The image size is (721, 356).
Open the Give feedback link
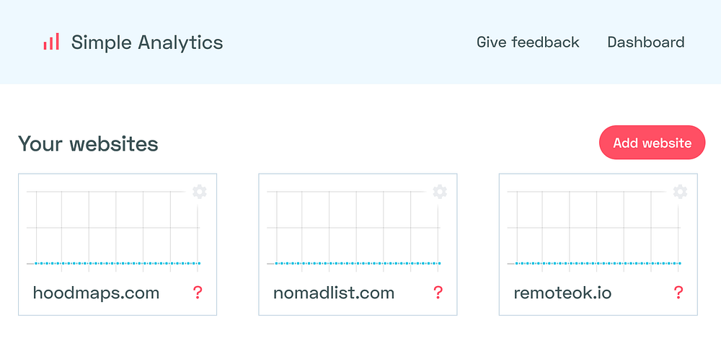click(528, 43)
